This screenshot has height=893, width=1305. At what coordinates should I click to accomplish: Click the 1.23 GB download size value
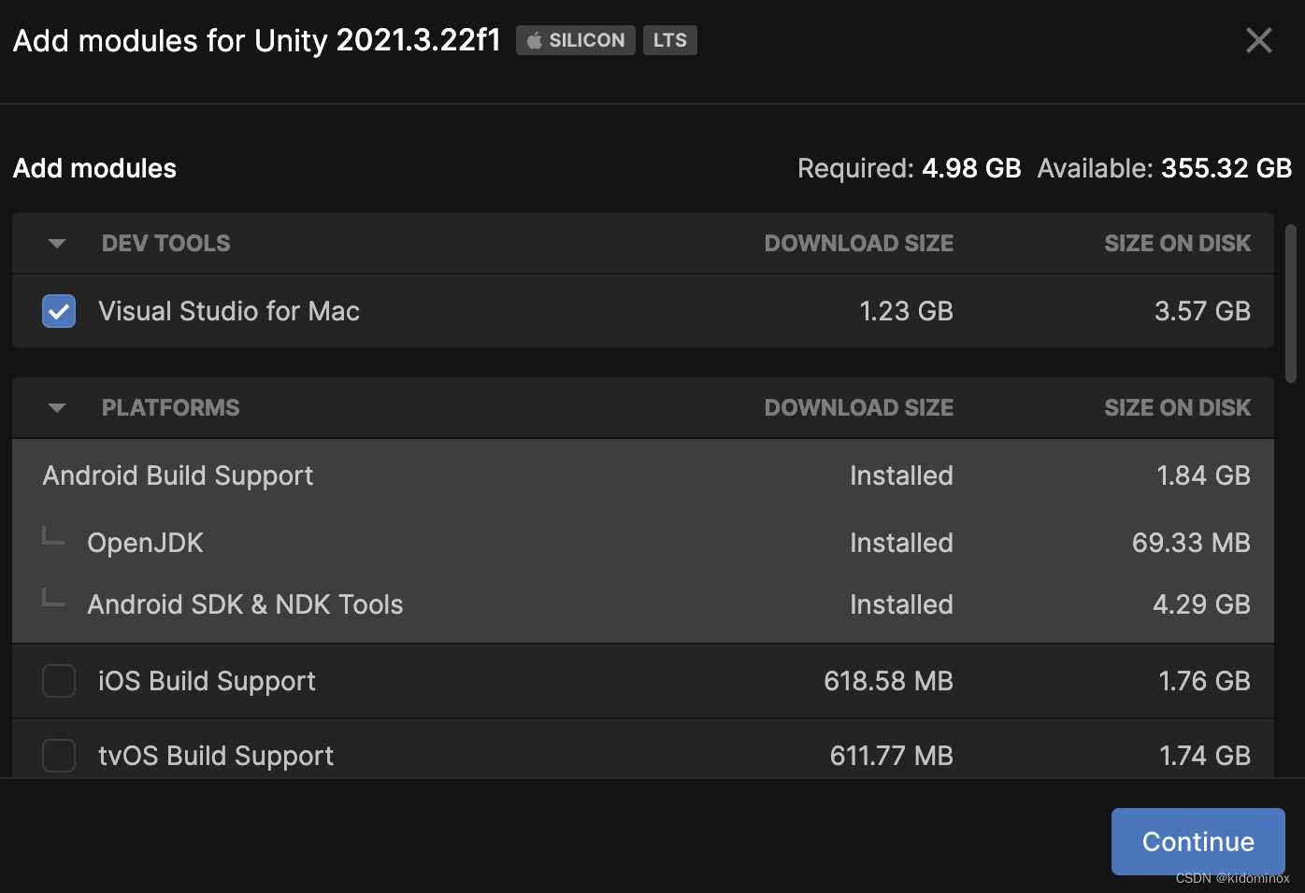click(906, 311)
